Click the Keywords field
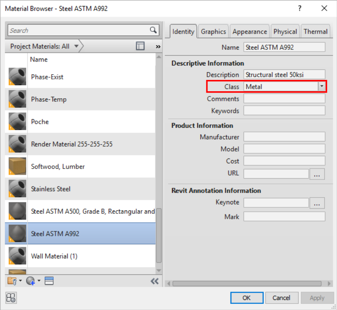The height and width of the screenshot is (310, 337). click(x=284, y=110)
